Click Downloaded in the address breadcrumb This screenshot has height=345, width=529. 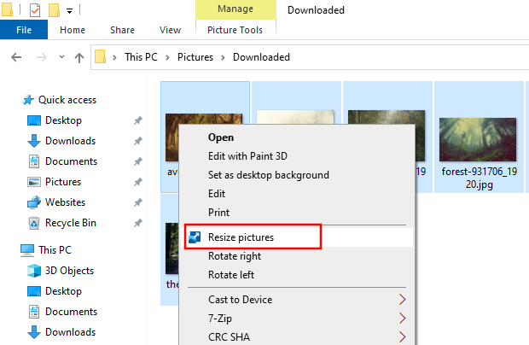(261, 57)
